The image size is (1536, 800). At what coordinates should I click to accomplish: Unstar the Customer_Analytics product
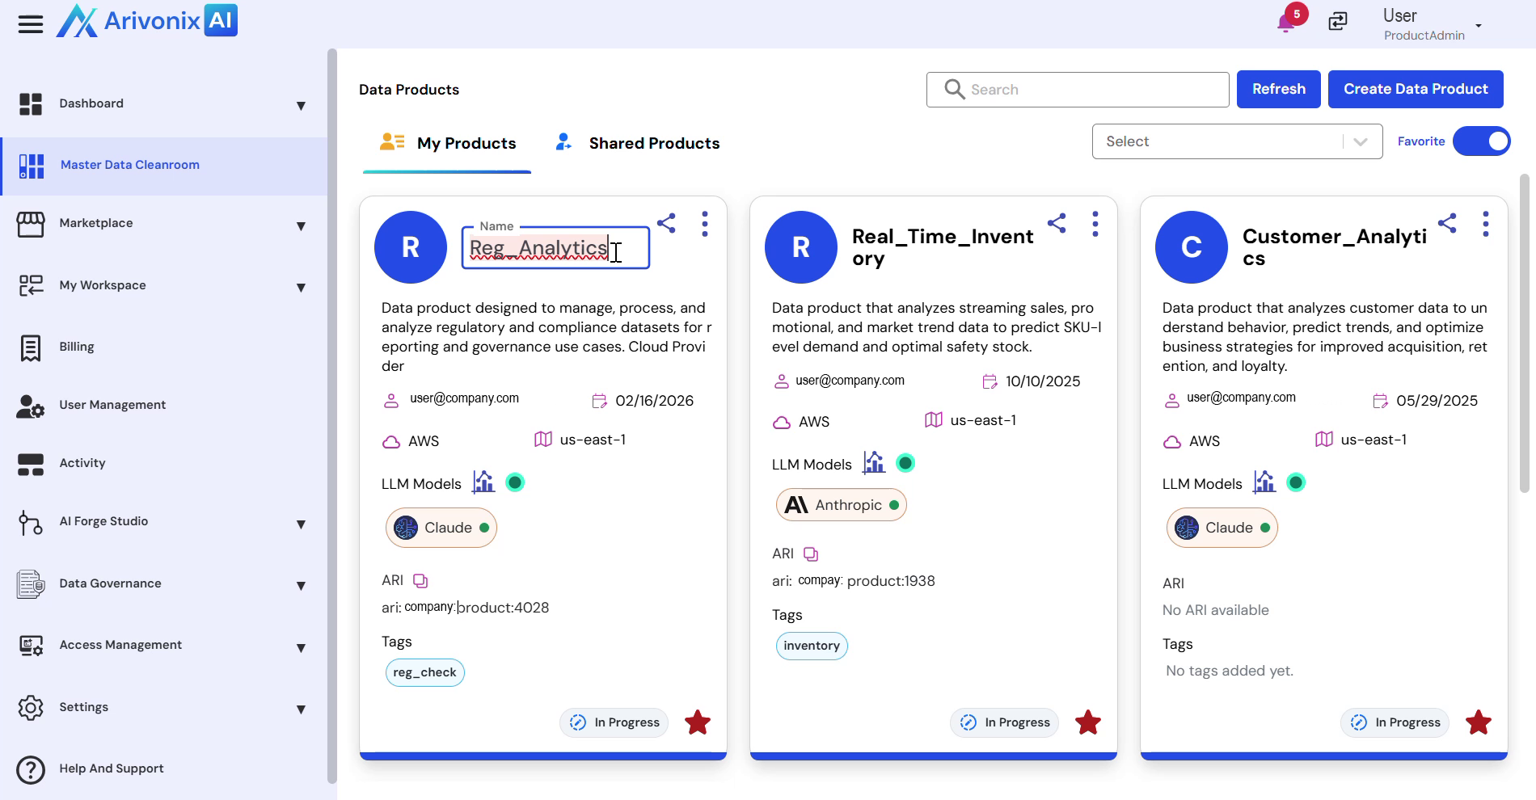point(1479,722)
